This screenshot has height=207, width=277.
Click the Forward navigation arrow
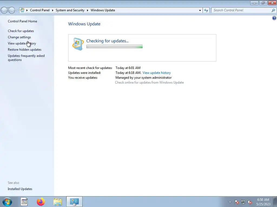point(12,11)
